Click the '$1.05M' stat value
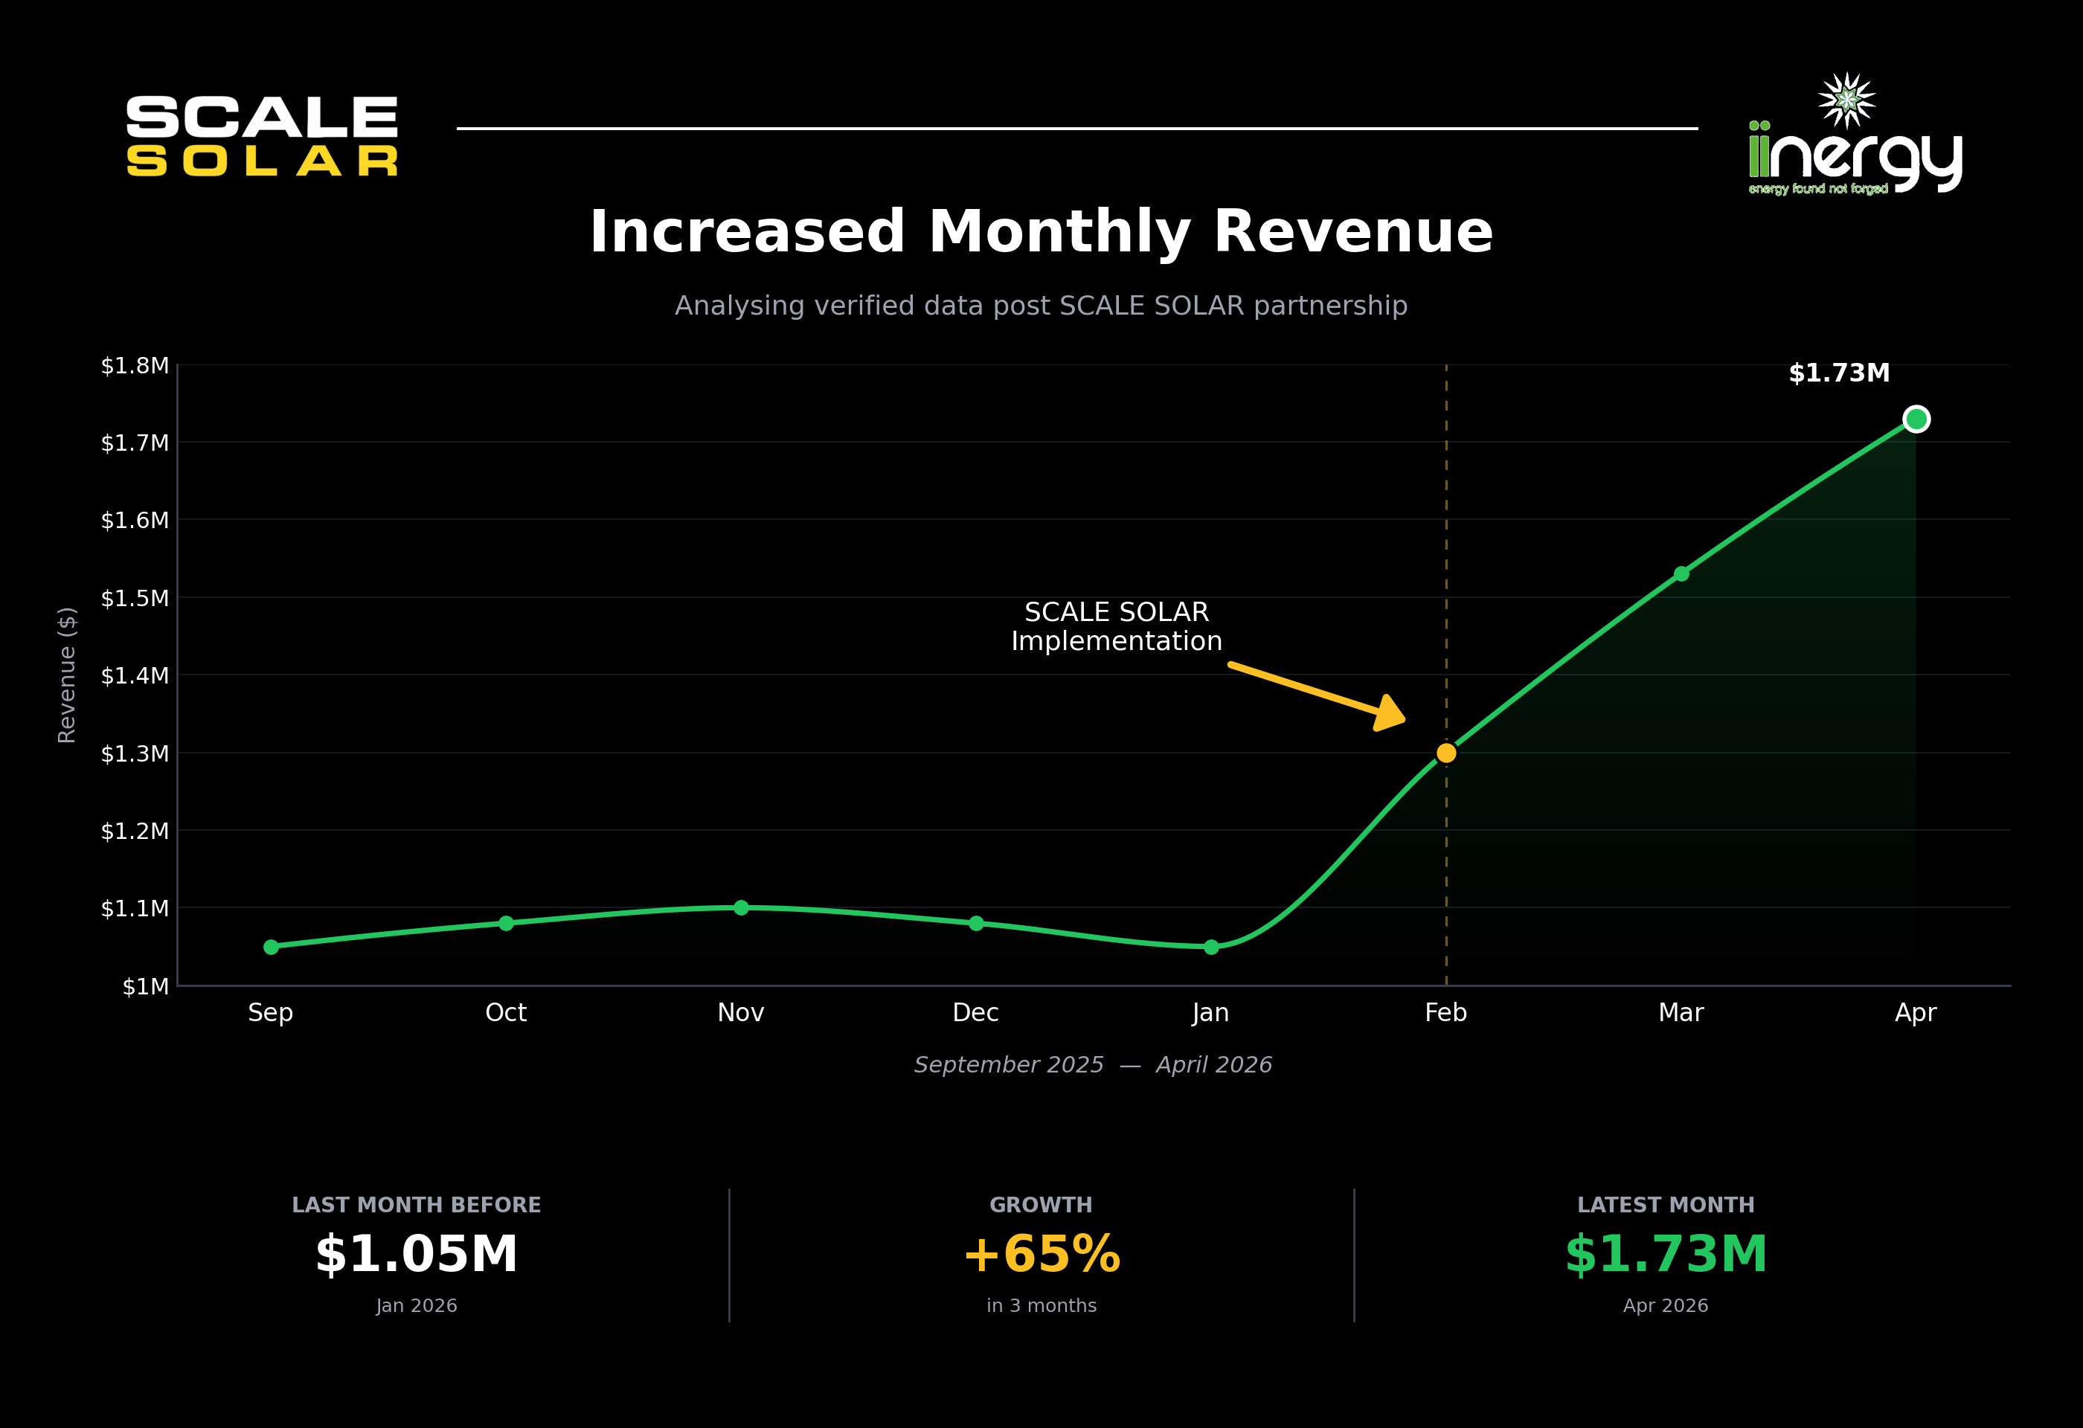The width and height of the screenshot is (2083, 1428). click(x=417, y=1254)
